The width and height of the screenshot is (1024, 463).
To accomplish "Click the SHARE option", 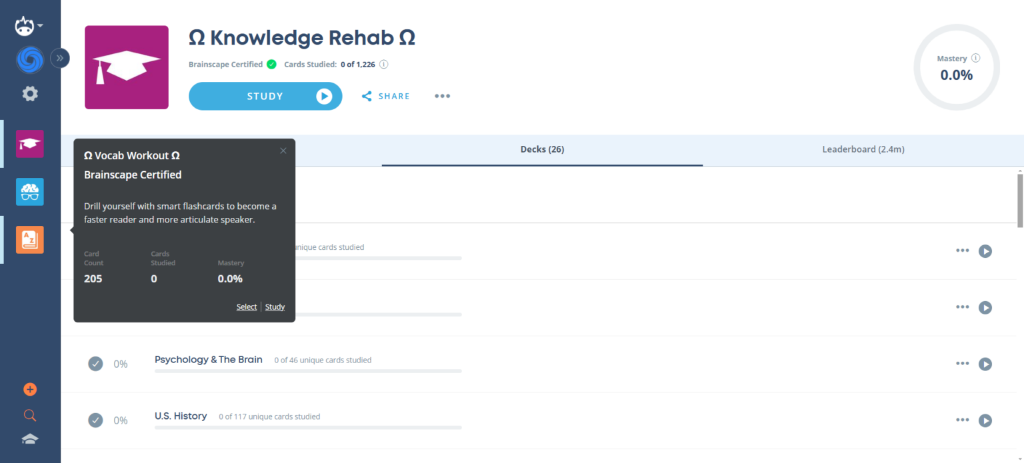I will 385,96.
